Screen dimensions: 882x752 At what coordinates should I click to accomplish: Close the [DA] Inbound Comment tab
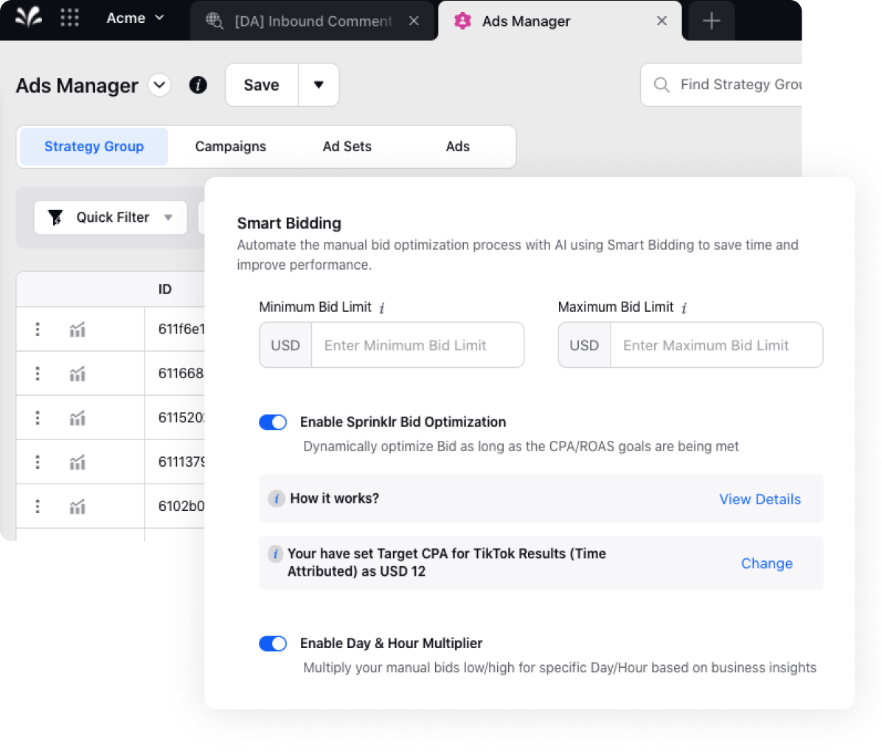click(x=414, y=21)
